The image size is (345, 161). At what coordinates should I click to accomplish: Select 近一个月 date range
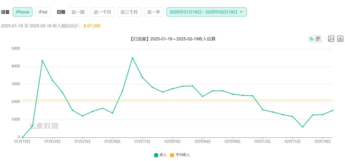pyautogui.click(x=103, y=12)
